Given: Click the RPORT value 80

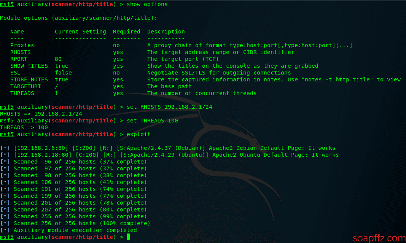Looking at the screenshot, I should click(58, 59).
